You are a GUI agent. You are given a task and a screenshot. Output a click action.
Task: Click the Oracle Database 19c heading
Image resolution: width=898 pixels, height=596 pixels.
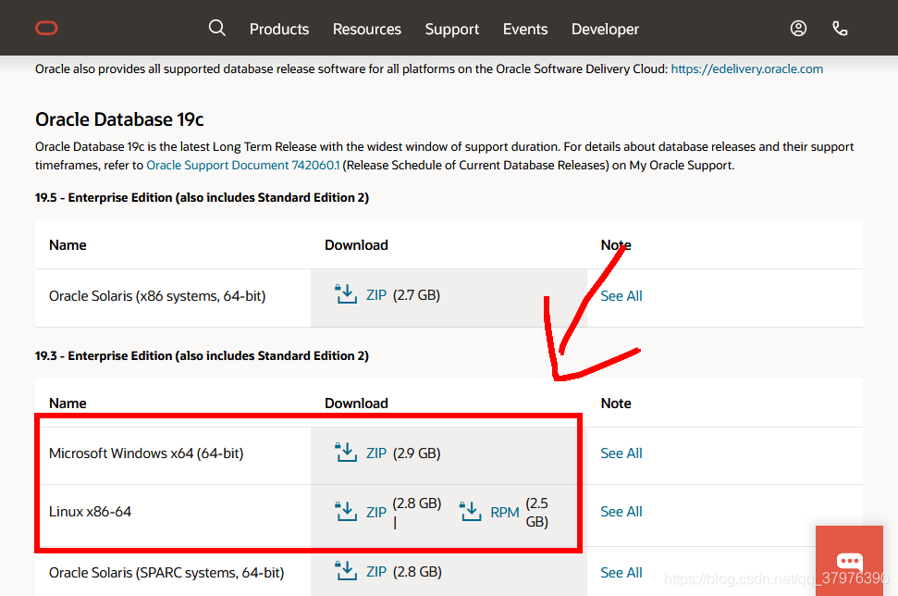point(119,119)
